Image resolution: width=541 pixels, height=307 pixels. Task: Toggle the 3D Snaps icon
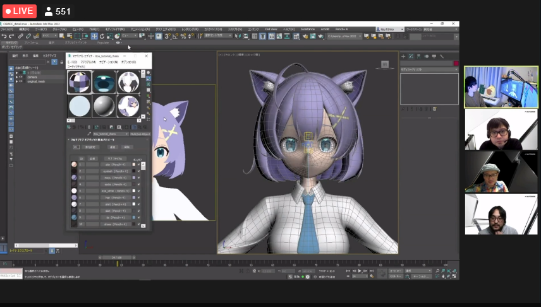coord(167,36)
